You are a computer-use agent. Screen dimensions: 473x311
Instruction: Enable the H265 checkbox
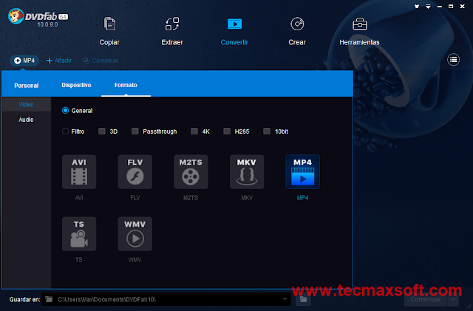[x=227, y=131]
